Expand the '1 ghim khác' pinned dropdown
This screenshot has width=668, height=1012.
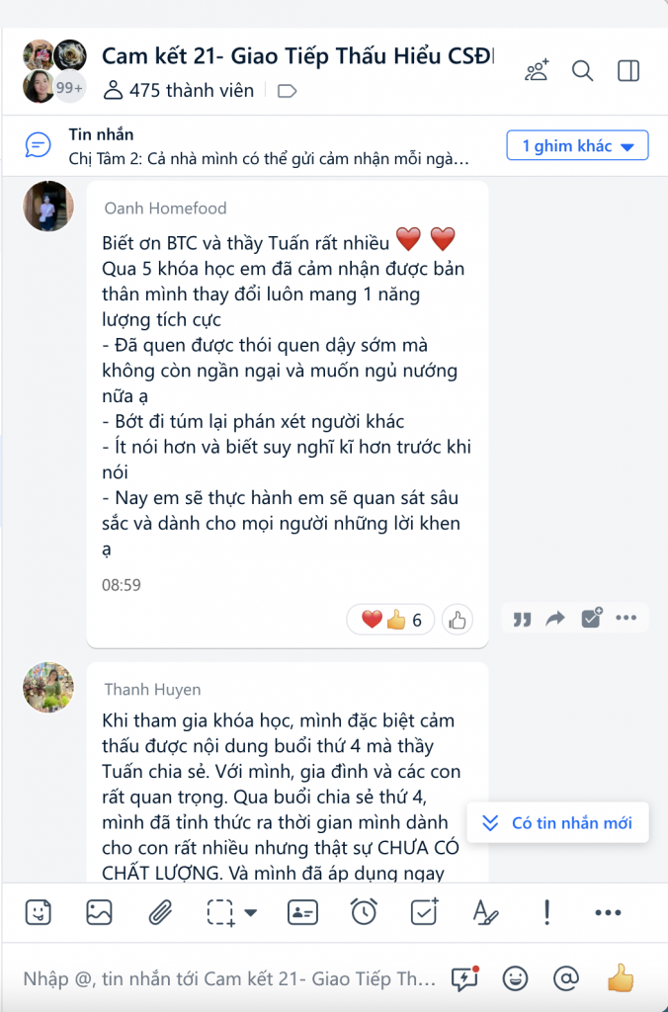(x=578, y=146)
